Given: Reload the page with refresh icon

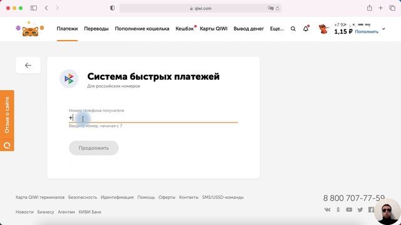Looking at the screenshot, I should point(278,8).
